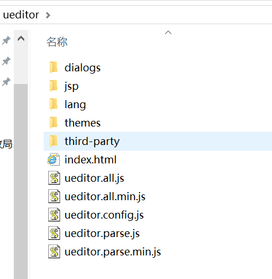Screen dimensions: 272x279
Task: Click the sort arrow above the 名称 column
Action: [168, 33]
